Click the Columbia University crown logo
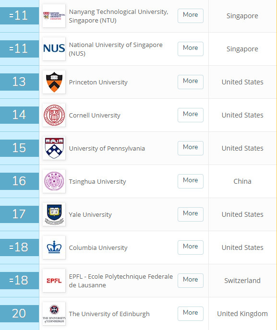 click(x=54, y=247)
